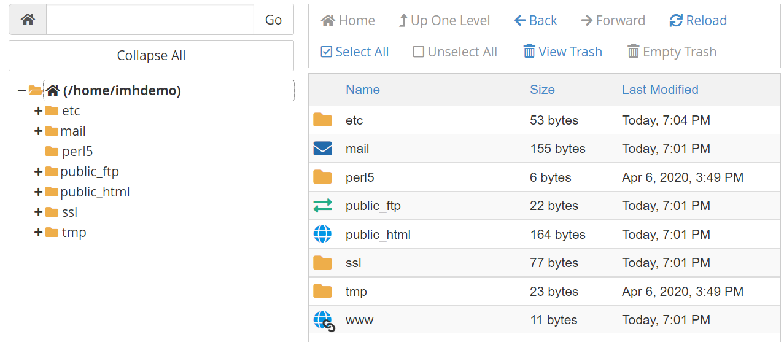784x342 pixels.
Task: Expand the ssl tree node
Action: pos(38,212)
